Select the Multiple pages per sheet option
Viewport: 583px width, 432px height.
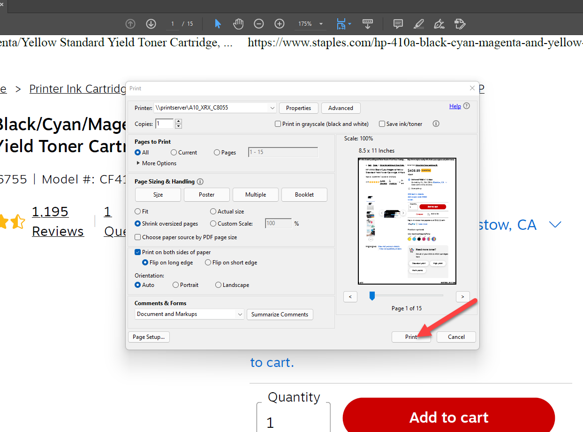pos(256,195)
